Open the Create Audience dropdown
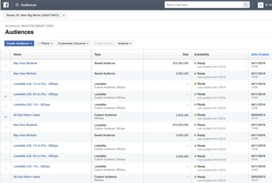Screen dimensions: 272x183 click(19, 43)
